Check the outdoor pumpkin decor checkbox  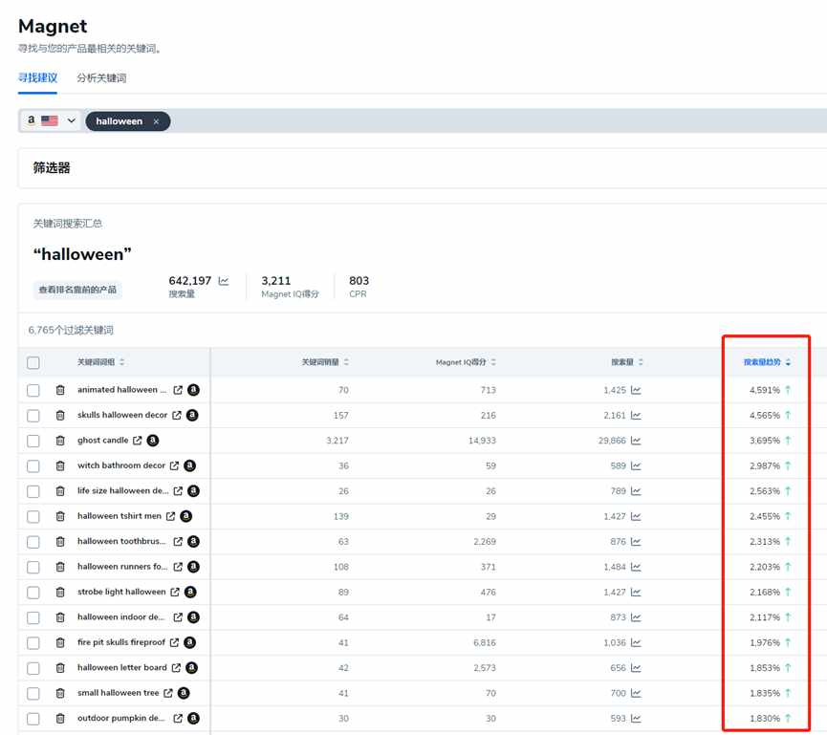point(33,718)
